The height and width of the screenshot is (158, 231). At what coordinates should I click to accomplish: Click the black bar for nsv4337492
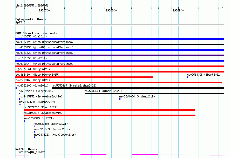119,44
